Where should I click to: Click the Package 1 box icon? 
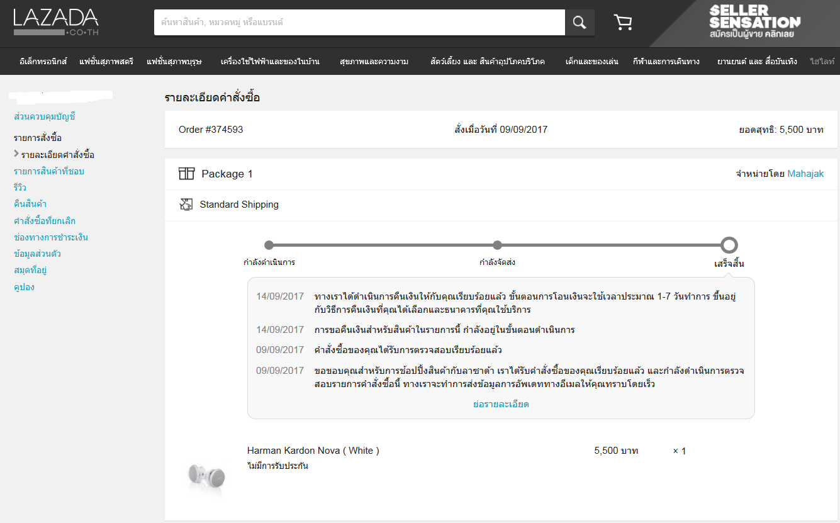tap(186, 174)
